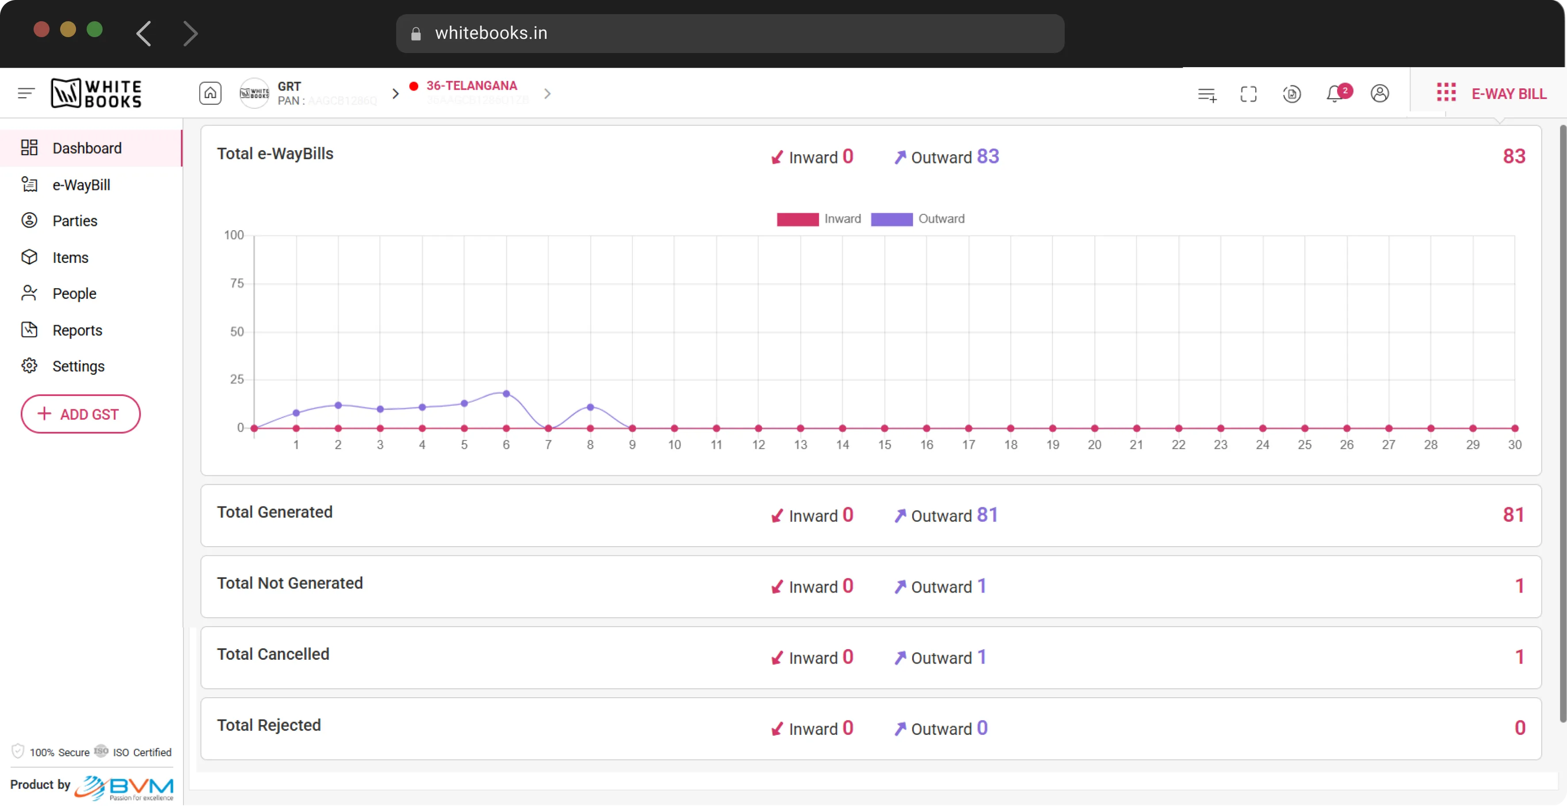Click the Outward data point at day 6
1567x806 pixels.
point(506,394)
